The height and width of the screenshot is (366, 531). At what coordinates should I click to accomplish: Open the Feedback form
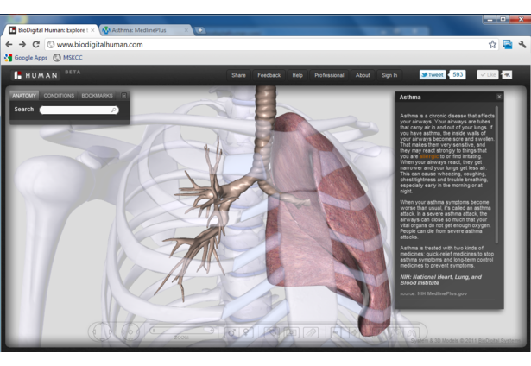[x=269, y=75]
